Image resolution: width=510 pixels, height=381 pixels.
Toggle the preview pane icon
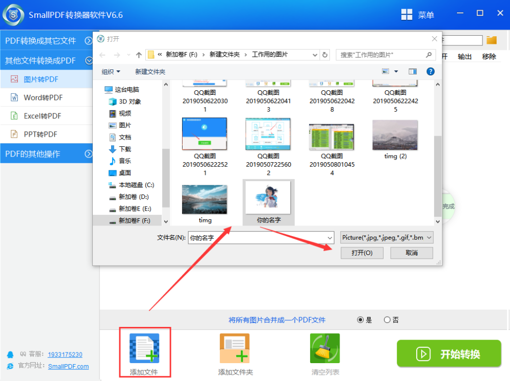[413, 71]
